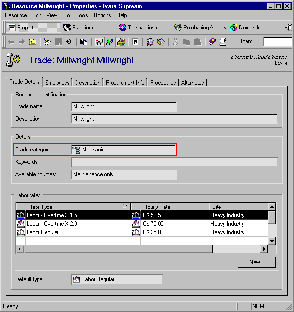Click the empty Keywords field
The height and width of the screenshot is (312, 294).
175,162
